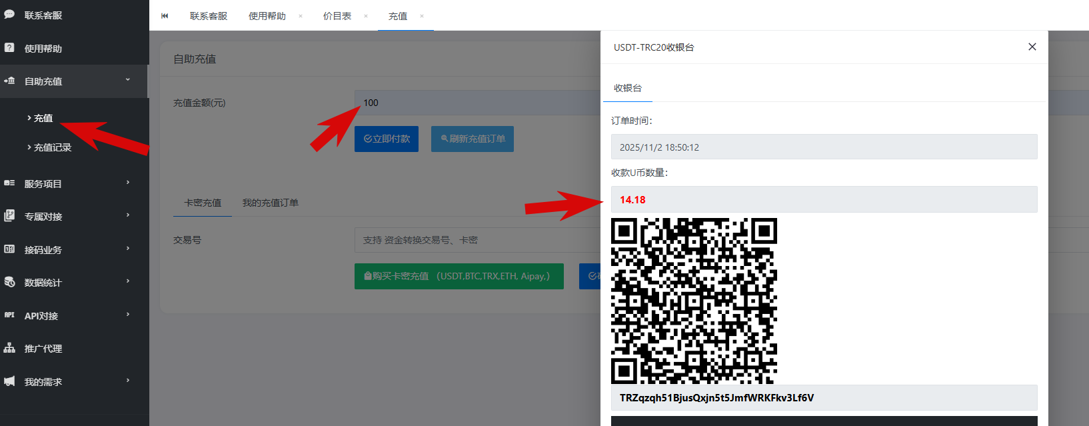Click the 推广代理 hierarchy icon

point(9,348)
